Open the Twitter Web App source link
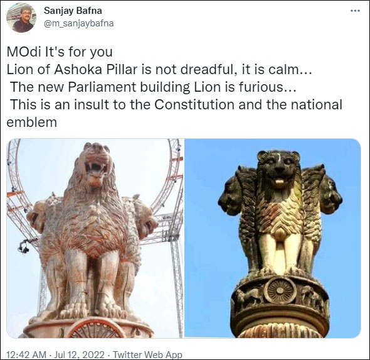This screenshot has height=360, width=370. click(147, 354)
